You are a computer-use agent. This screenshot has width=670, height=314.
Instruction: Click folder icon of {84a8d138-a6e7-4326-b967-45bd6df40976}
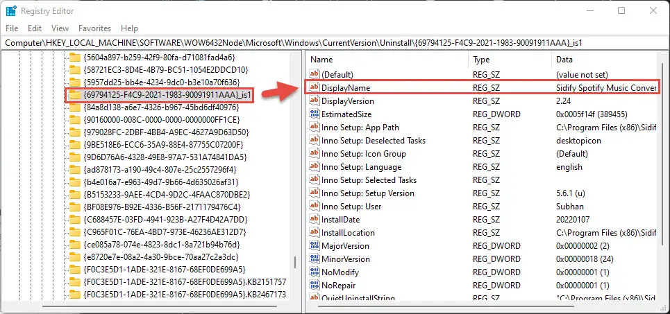[75, 107]
